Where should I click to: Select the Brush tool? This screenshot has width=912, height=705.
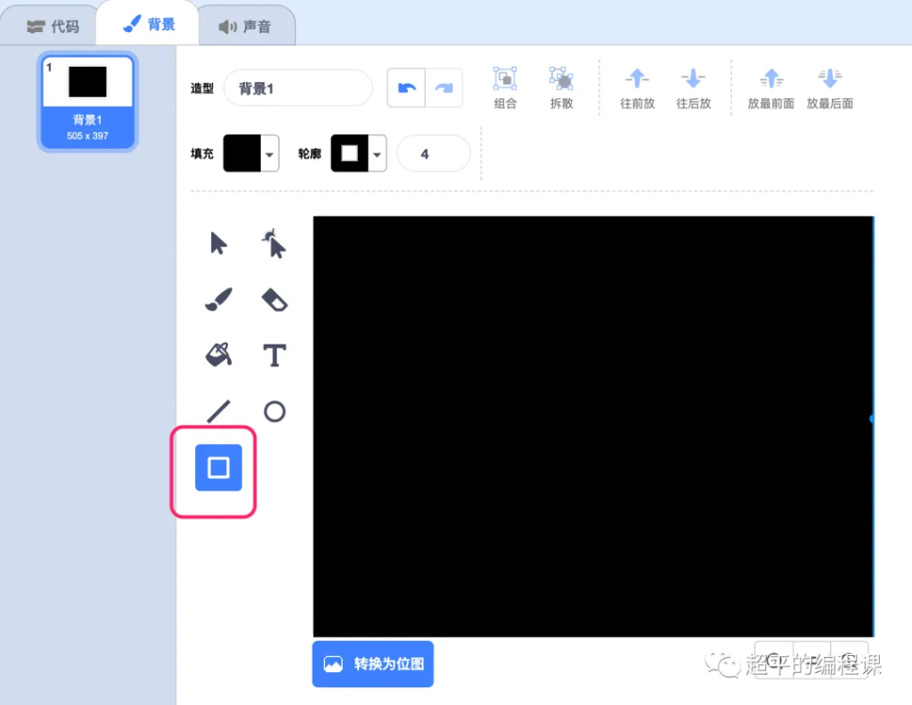tap(219, 299)
